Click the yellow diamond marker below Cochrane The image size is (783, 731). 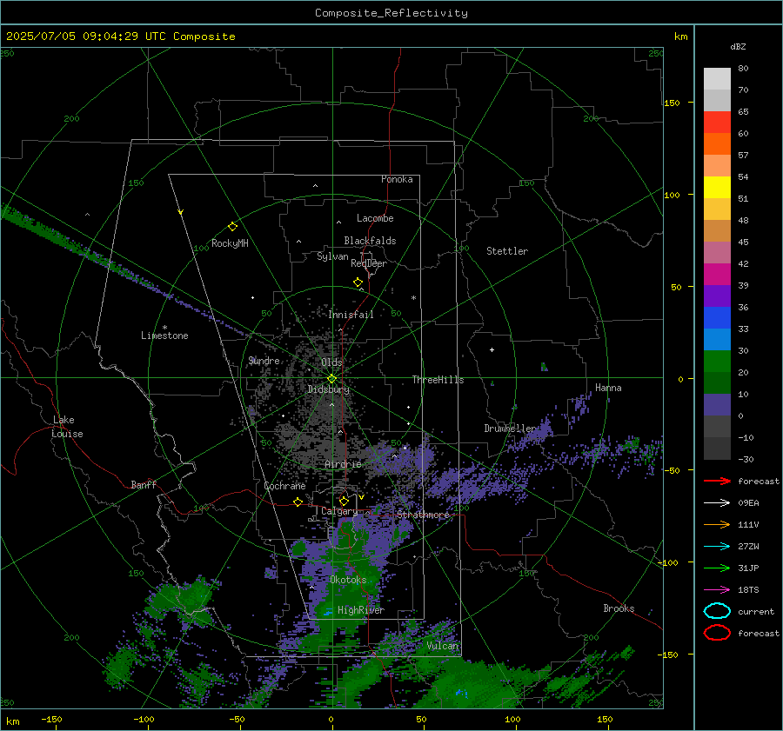(298, 502)
